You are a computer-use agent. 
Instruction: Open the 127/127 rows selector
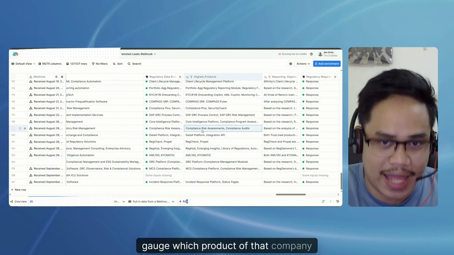click(77, 64)
